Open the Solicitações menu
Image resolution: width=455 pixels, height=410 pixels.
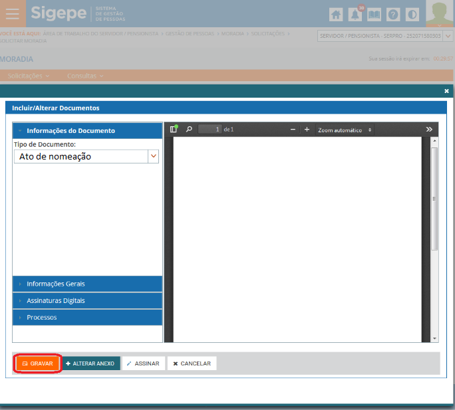(28, 76)
